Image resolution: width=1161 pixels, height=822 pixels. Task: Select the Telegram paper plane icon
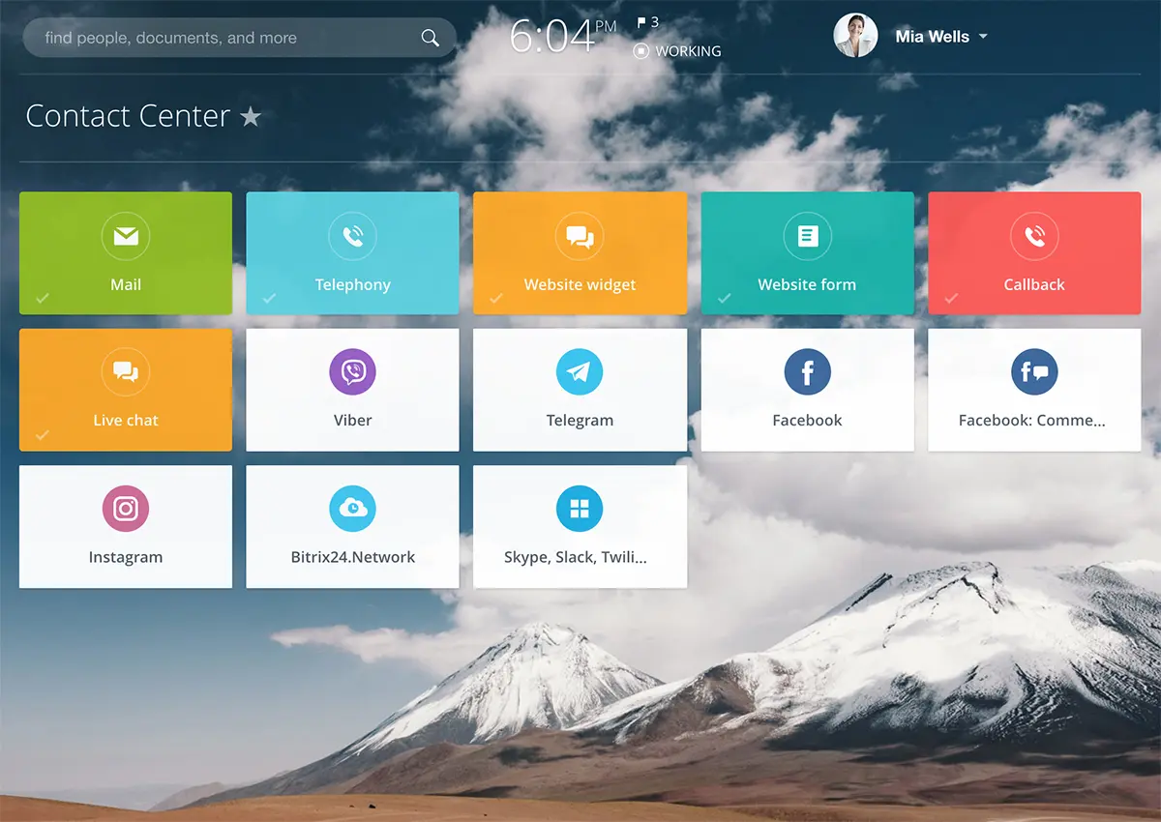pos(580,372)
